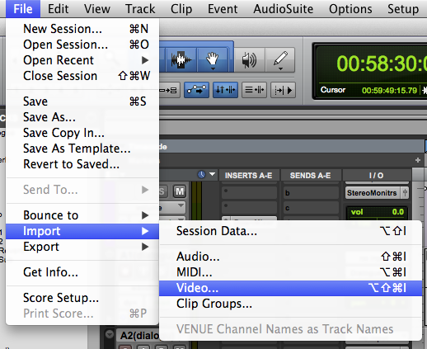Open the track timebase clock selector
The image size is (427, 349).
(206, 175)
